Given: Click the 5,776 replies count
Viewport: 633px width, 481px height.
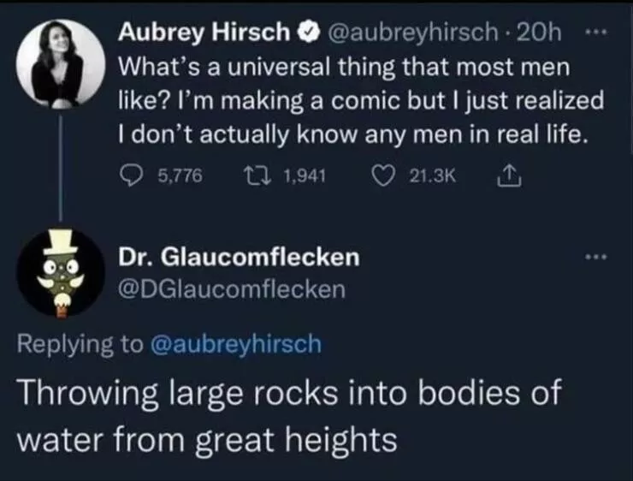Looking at the screenshot, I should 180,176.
